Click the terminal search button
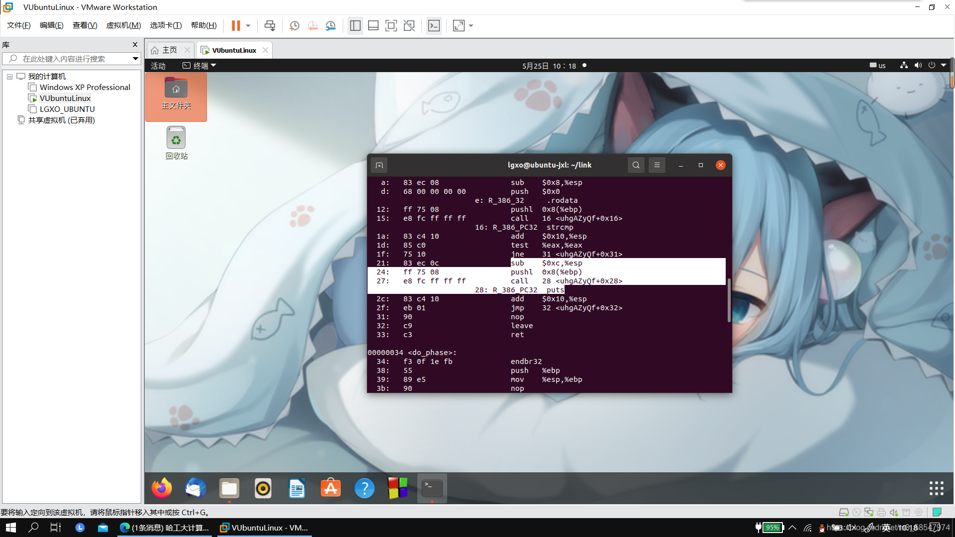The height and width of the screenshot is (537, 955). click(636, 165)
